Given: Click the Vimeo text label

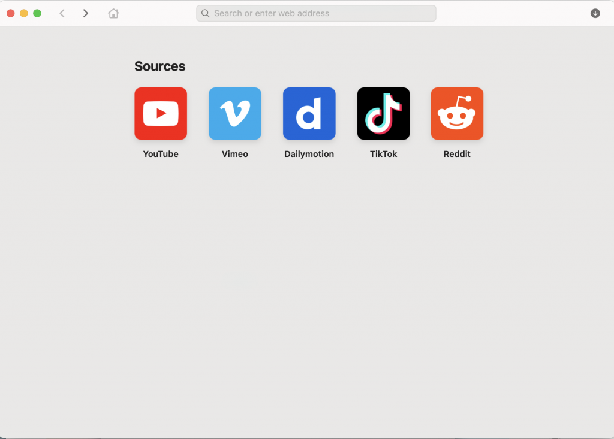Looking at the screenshot, I should pyautogui.click(x=235, y=154).
